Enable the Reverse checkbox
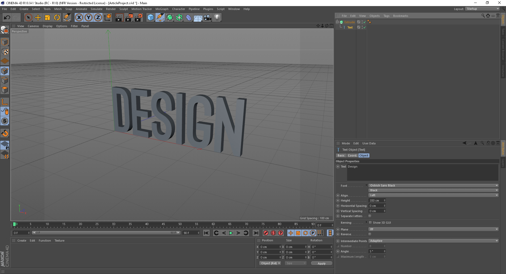Image resolution: width=506 pixels, height=274 pixels. [370, 234]
